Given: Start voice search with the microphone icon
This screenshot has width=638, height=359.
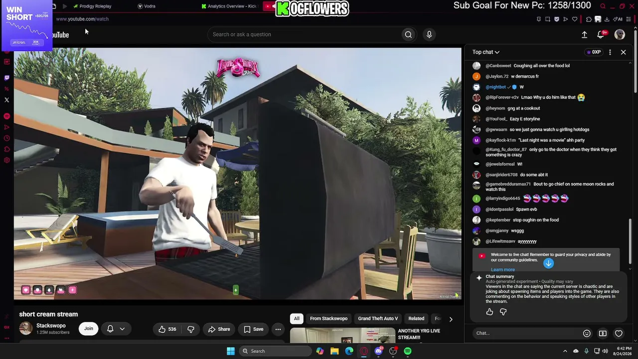Looking at the screenshot, I should [429, 34].
